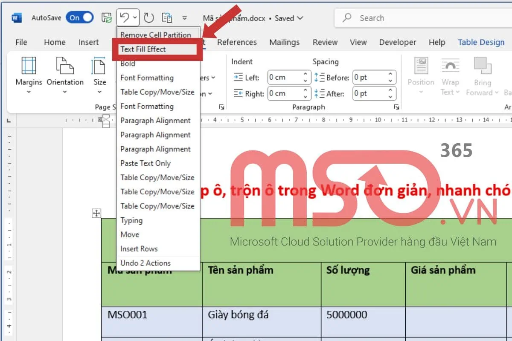The image size is (512, 341).
Task: Customize Quick Access Toolbar via its chevron
Action: pyautogui.click(x=184, y=17)
